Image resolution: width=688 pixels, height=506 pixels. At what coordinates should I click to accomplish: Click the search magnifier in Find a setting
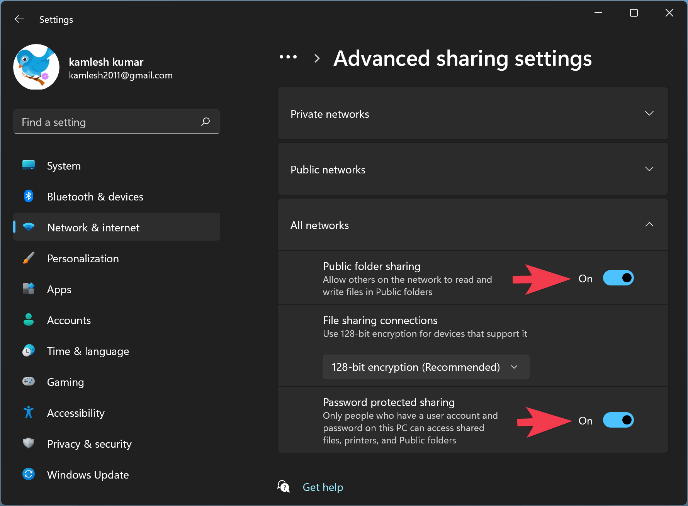click(206, 122)
